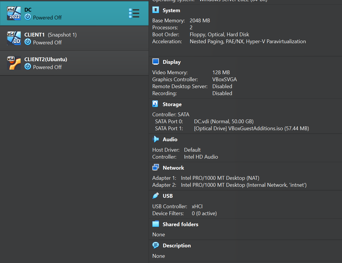
Task: Open the Display settings heading
Action: [172, 62]
